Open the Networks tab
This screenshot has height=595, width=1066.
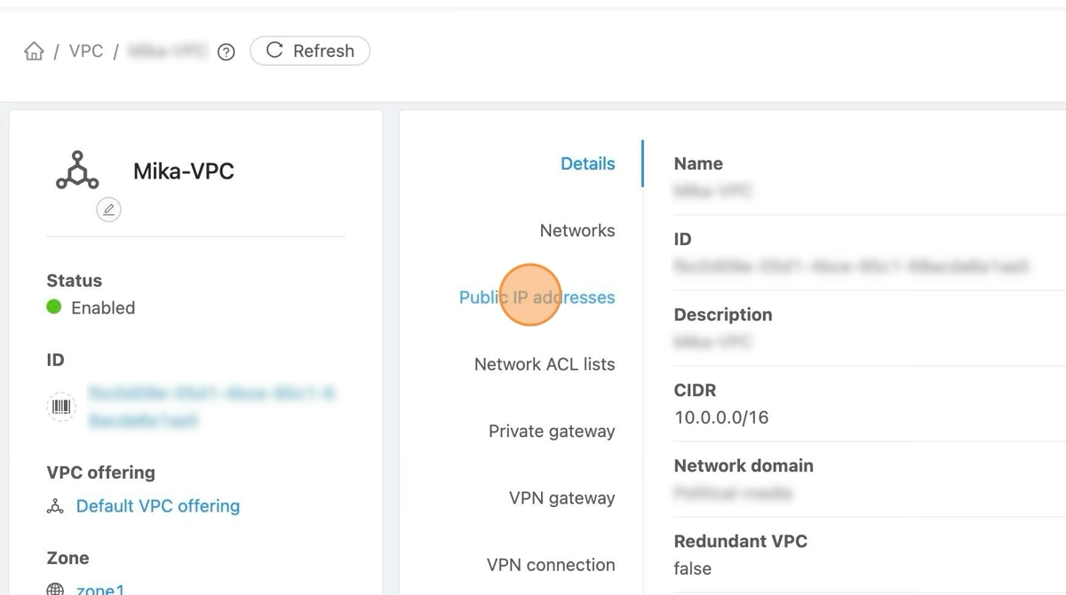(x=577, y=230)
